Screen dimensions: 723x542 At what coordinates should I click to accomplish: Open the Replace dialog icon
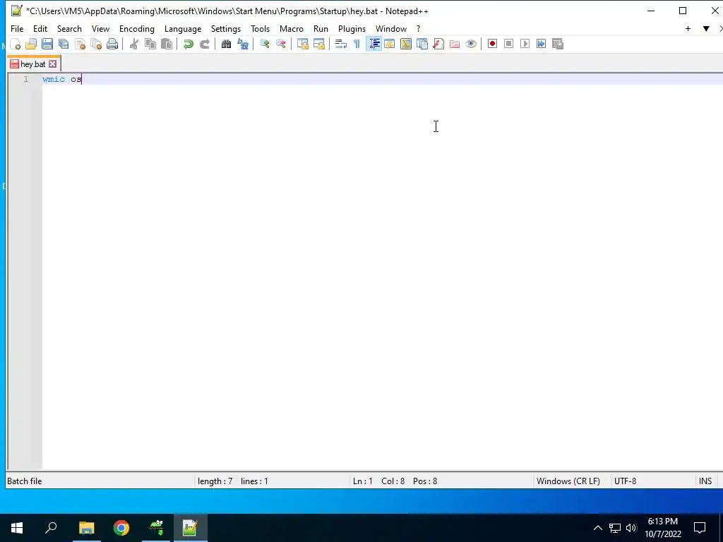[243, 44]
